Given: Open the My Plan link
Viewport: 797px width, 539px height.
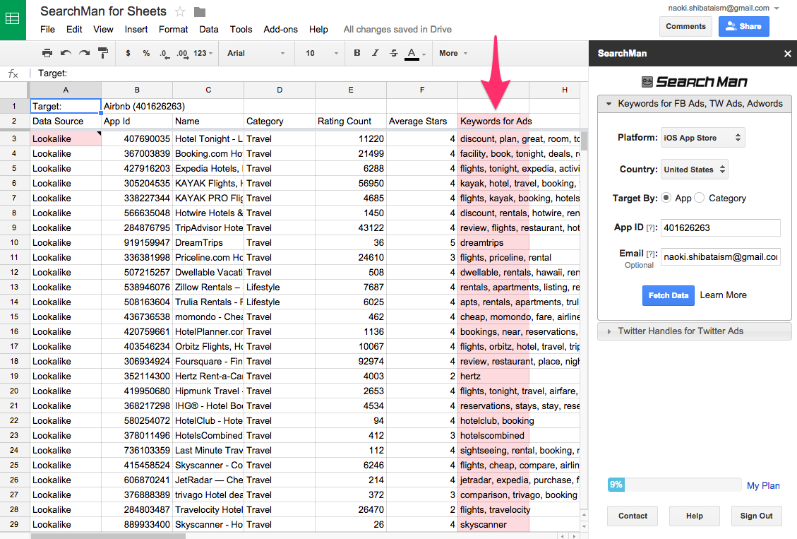Looking at the screenshot, I should pyautogui.click(x=763, y=485).
